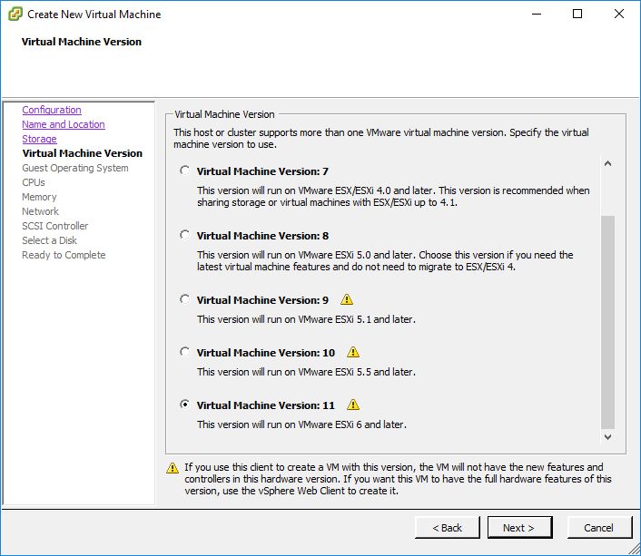The width and height of the screenshot is (641, 556).
Task: Click the warning icon next to vSphere Web Client note
Action: (x=173, y=468)
